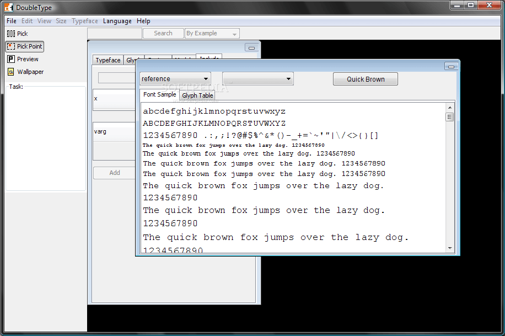The height and width of the screenshot is (336, 505).
Task: Click the Quick Brown button
Action: [365, 79]
